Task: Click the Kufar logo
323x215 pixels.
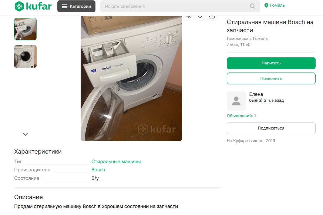Action: (x=33, y=6)
